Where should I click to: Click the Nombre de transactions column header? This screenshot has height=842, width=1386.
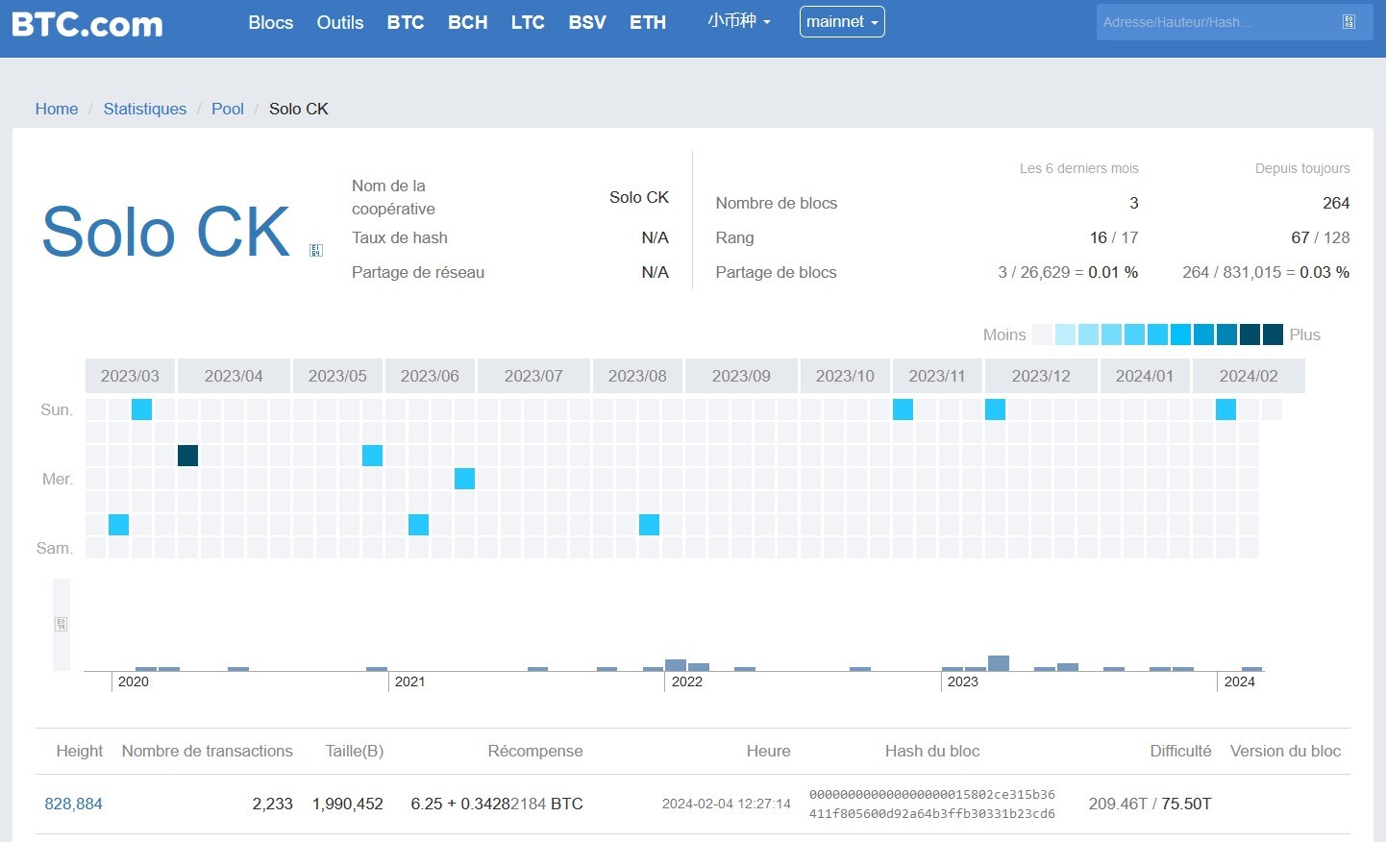point(208,751)
